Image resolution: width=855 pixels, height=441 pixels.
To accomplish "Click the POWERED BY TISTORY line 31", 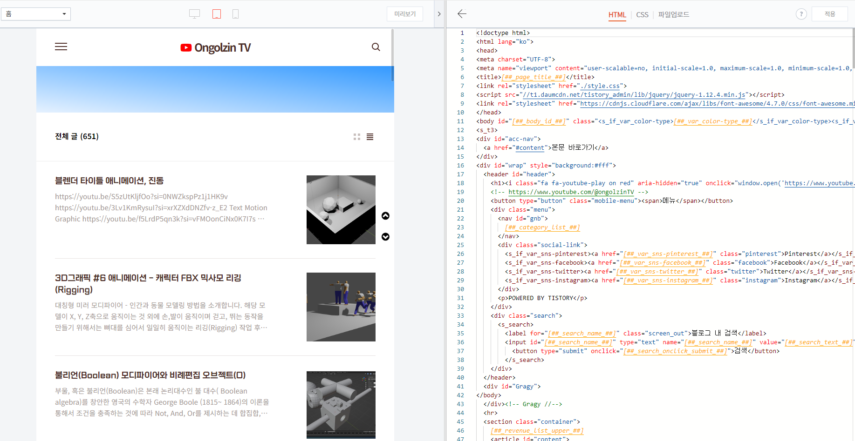I will pos(542,298).
